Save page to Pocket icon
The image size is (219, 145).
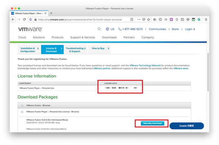(144, 20)
